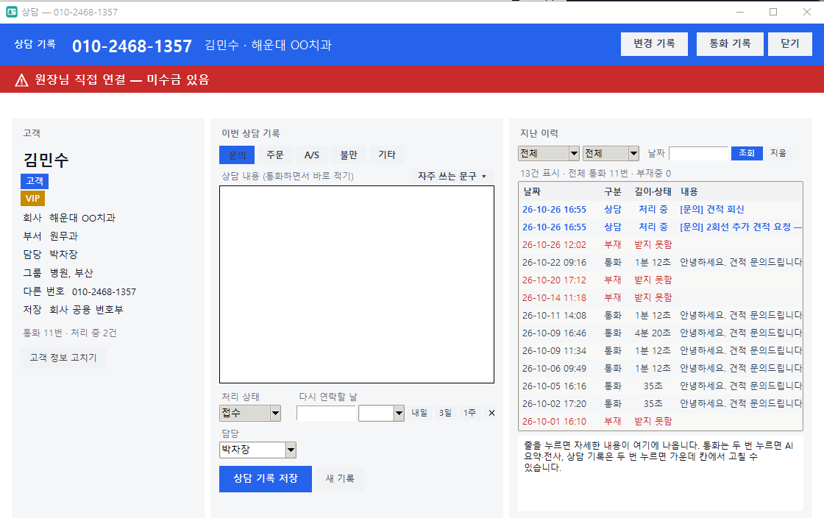Click the 내용 column header
Viewport: 824px width, 524px height.
[689, 192]
